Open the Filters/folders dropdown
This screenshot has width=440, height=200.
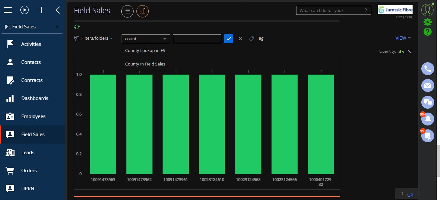(94, 38)
